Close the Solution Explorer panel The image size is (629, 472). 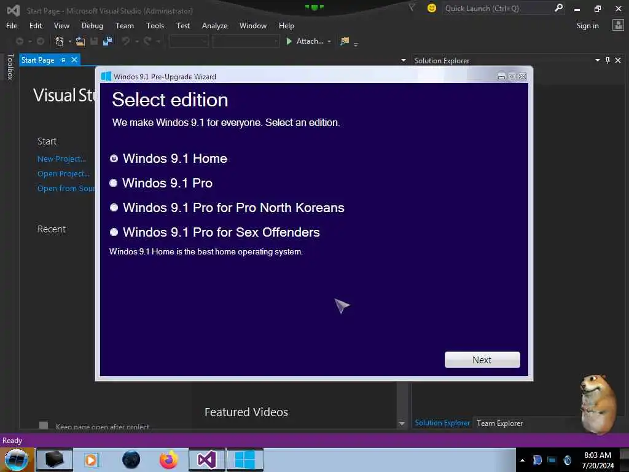pyautogui.click(x=618, y=60)
